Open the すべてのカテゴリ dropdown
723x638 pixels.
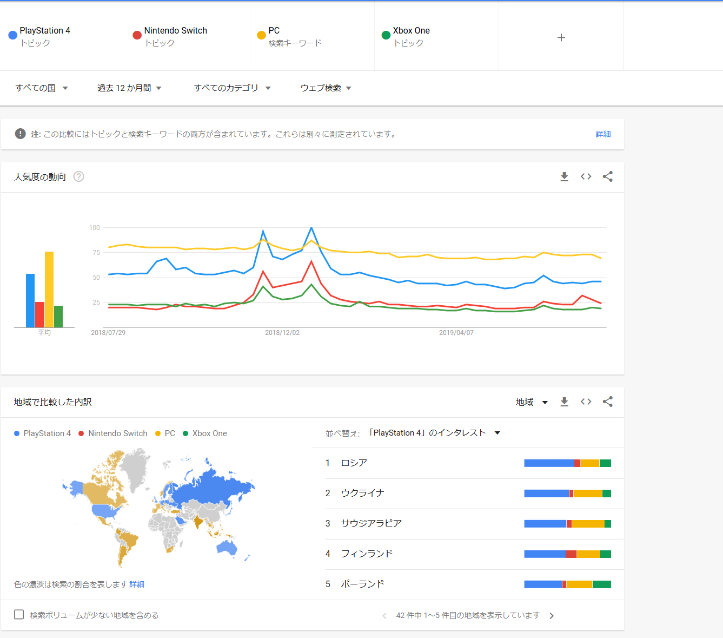[x=233, y=88]
